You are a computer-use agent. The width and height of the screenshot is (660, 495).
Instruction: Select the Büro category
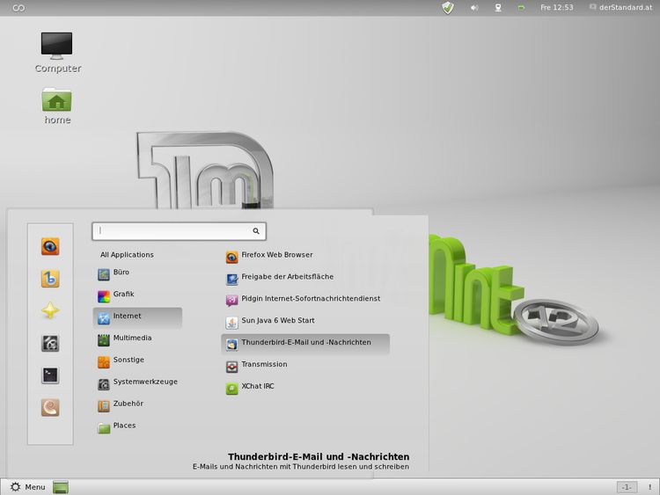[121, 273]
